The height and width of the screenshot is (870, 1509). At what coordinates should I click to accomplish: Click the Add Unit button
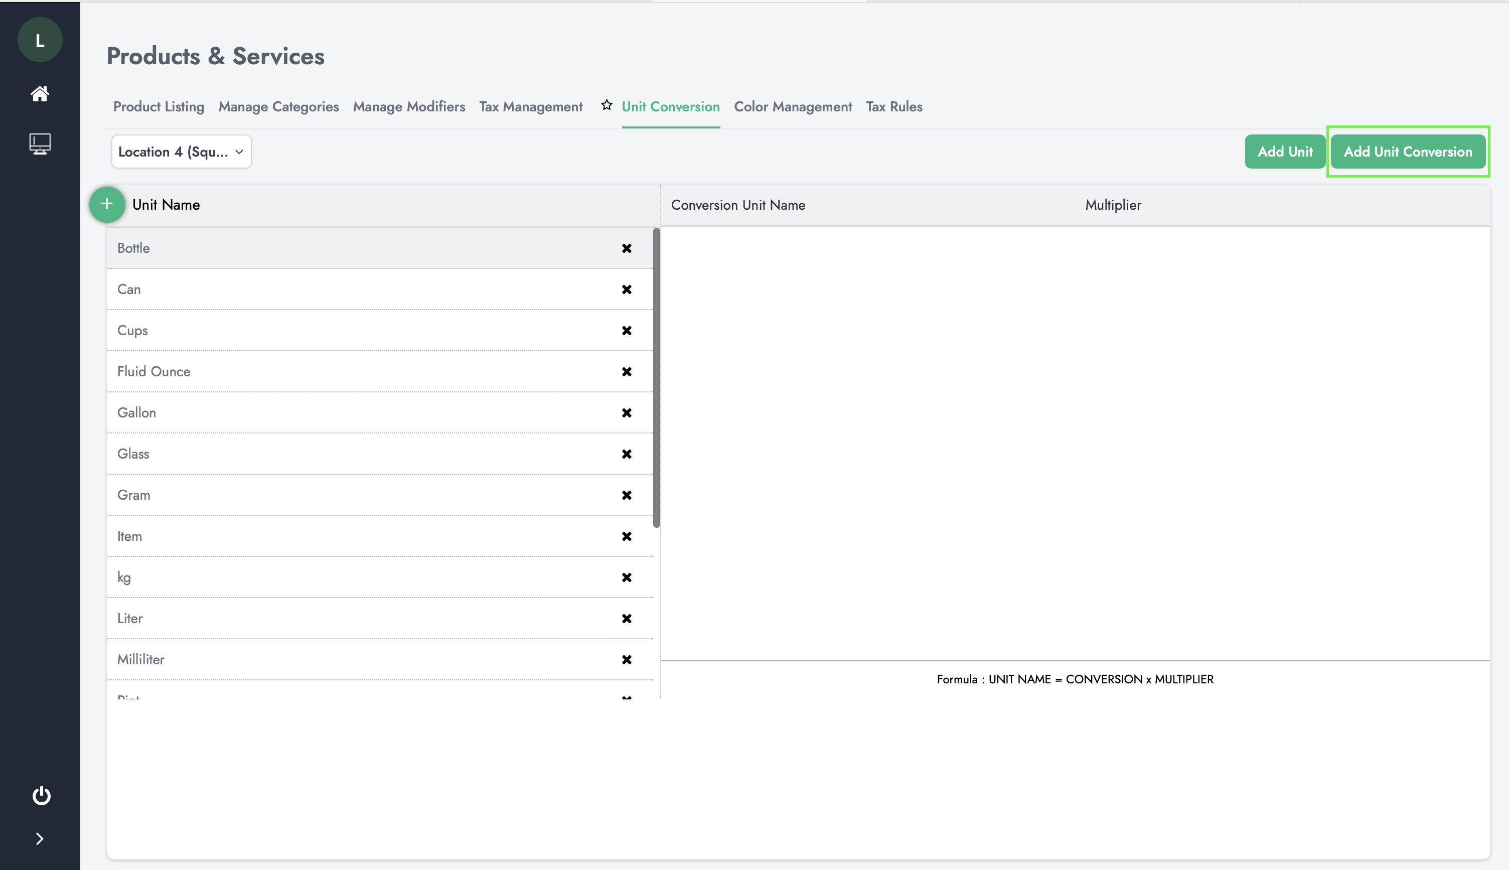[x=1285, y=152]
